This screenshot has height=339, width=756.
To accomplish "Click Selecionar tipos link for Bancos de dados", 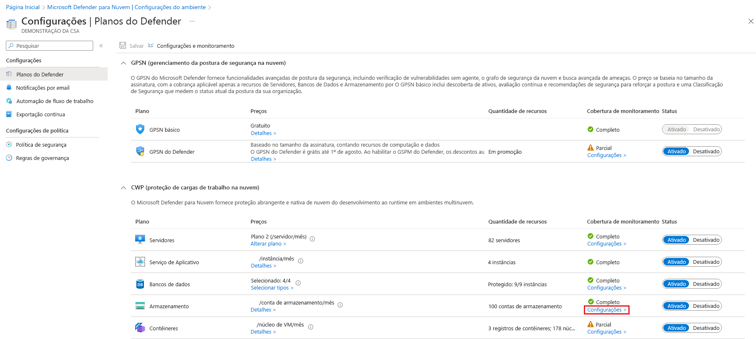I will (x=272, y=287).
